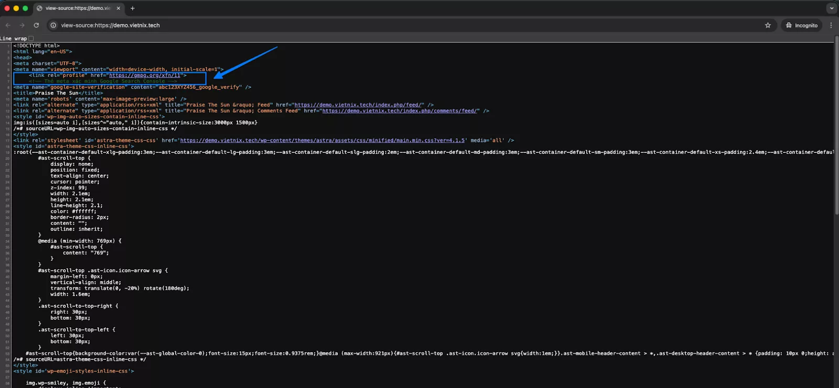Click the browser forward arrow
The height and width of the screenshot is (388, 839).
[x=22, y=25]
